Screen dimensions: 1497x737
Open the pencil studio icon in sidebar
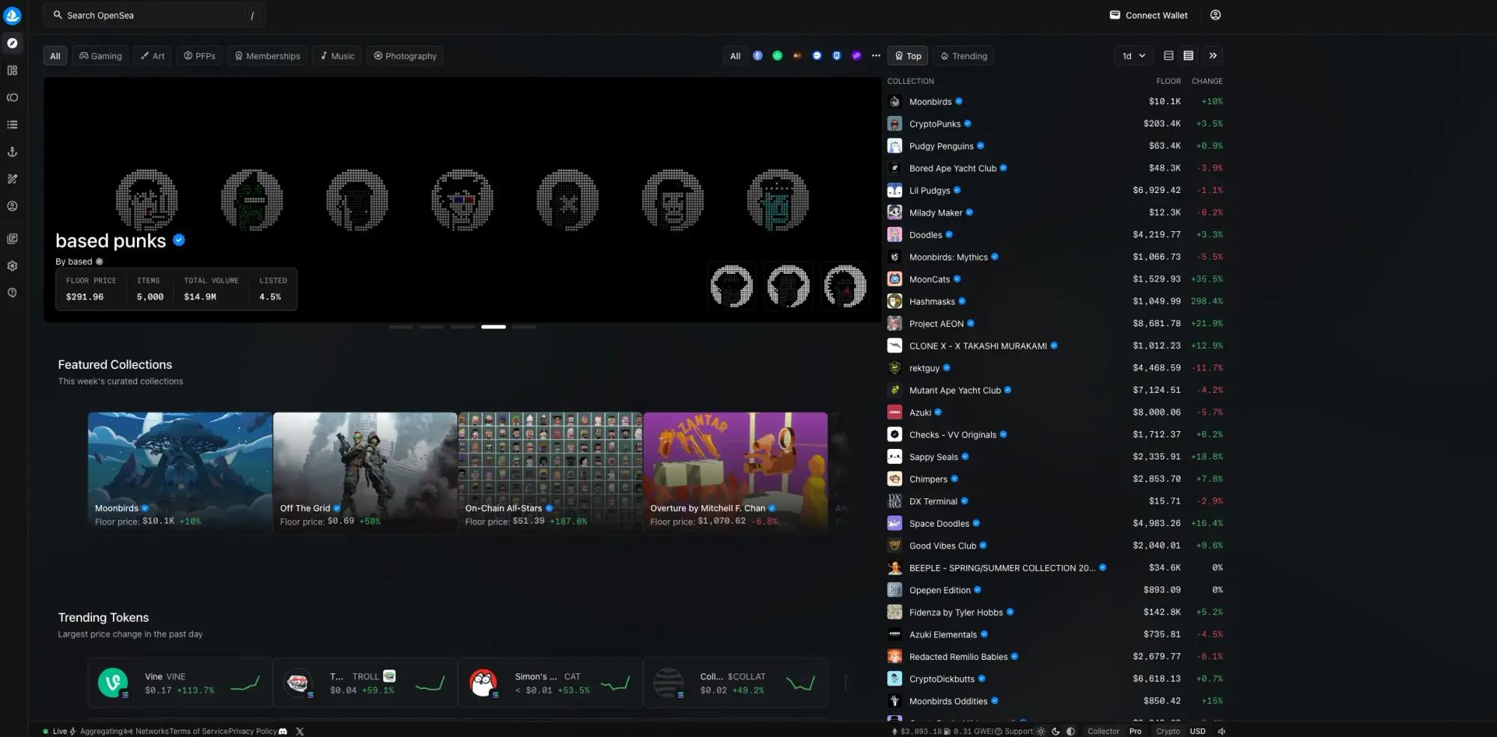[x=12, y=179]
